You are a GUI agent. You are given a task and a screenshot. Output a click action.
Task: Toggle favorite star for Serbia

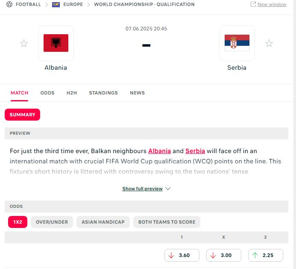[269, 43]
